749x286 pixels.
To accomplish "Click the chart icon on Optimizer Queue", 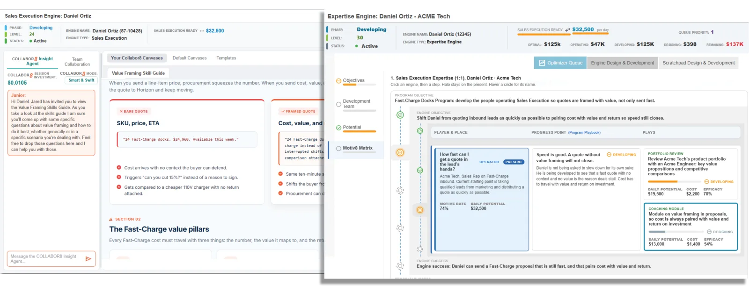I will click(542, 63).
